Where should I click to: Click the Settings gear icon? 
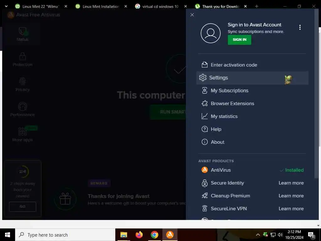[203, 78]
